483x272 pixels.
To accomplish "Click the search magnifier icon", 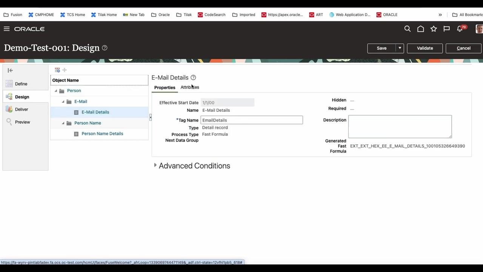I will pos(408,29).
